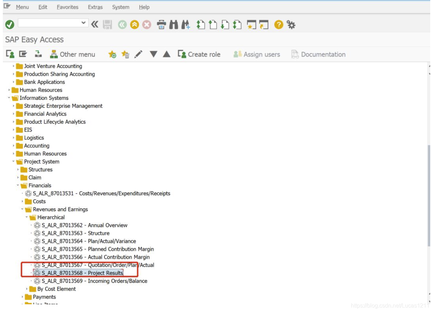
Task: Collapse the Revenues and Earnings folder
Action: (x=22, y=209)
